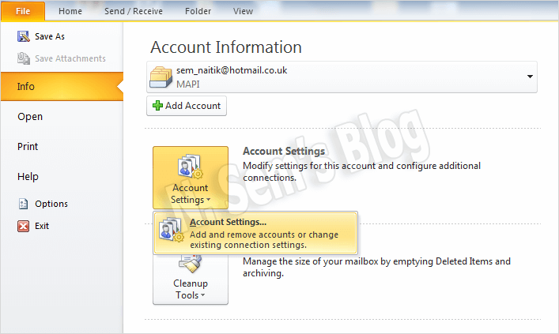The height and width of the screenshot is (334, 559).
Task: Open the File tab
Action: click(x=23, y=11)
